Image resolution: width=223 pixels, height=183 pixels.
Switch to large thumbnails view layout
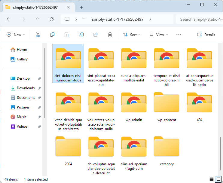218,179
